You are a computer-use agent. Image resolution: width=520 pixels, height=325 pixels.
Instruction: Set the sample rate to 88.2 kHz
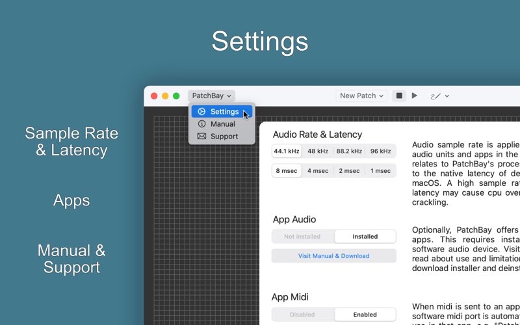pyautogui.click(x=349, y=151)
